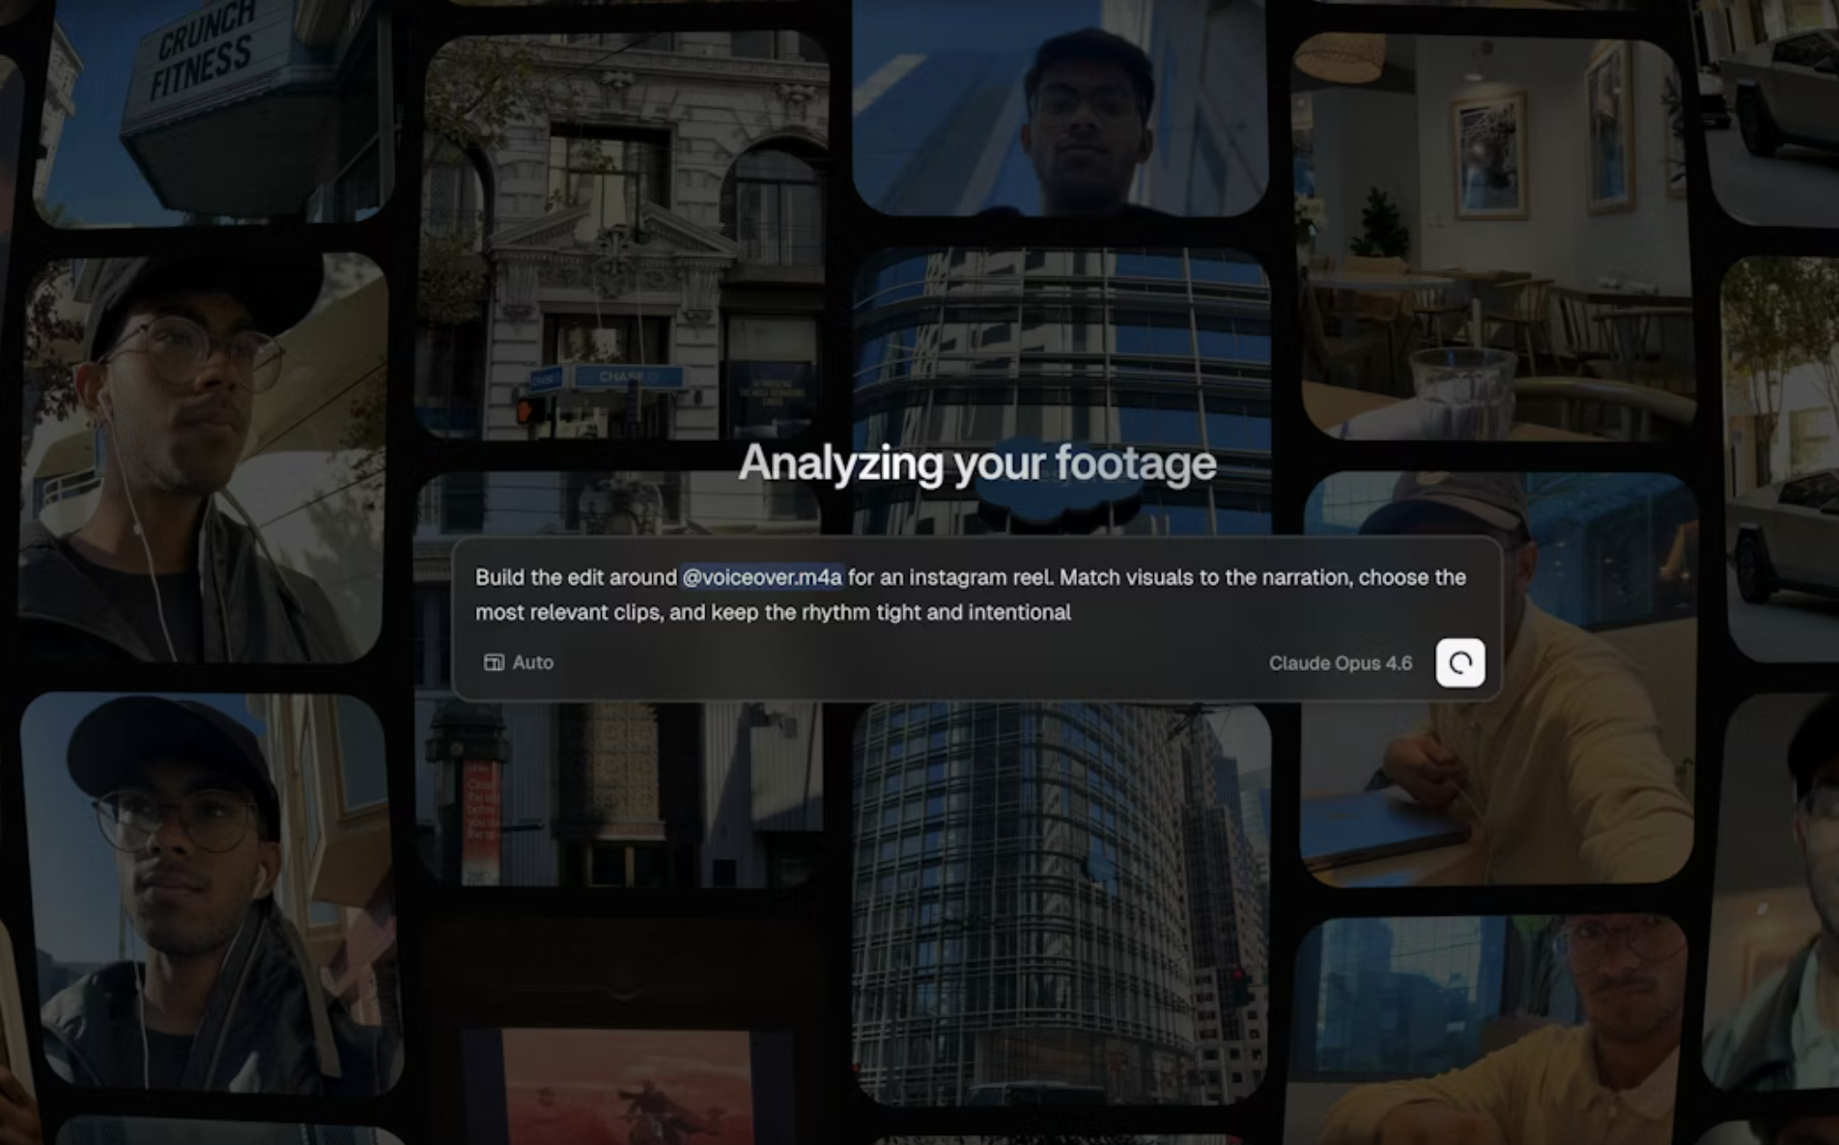Image resolution: width=1839 pixels, height=1145 pixels.
Task: Click the Analyzing your footage heading
Action: [977, 463]
